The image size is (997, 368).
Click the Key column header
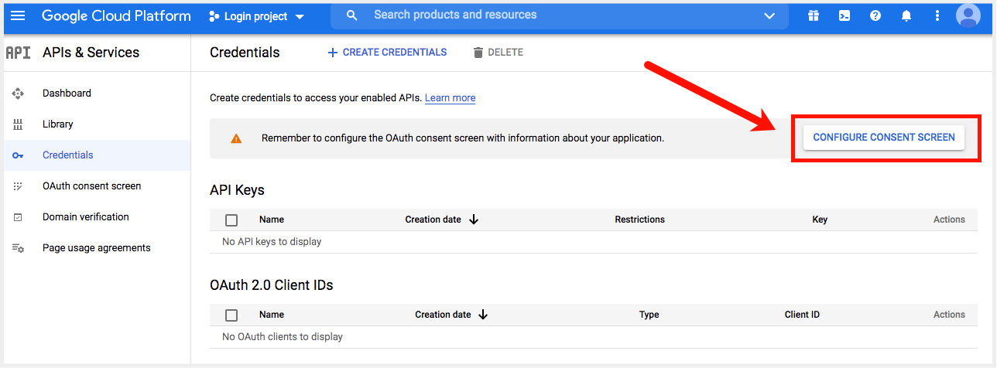[x=820, y=220]
